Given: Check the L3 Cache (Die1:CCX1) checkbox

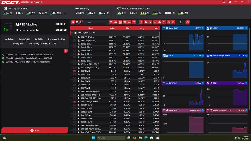Looking at the screenshot, I should click(x=75, y=64).
